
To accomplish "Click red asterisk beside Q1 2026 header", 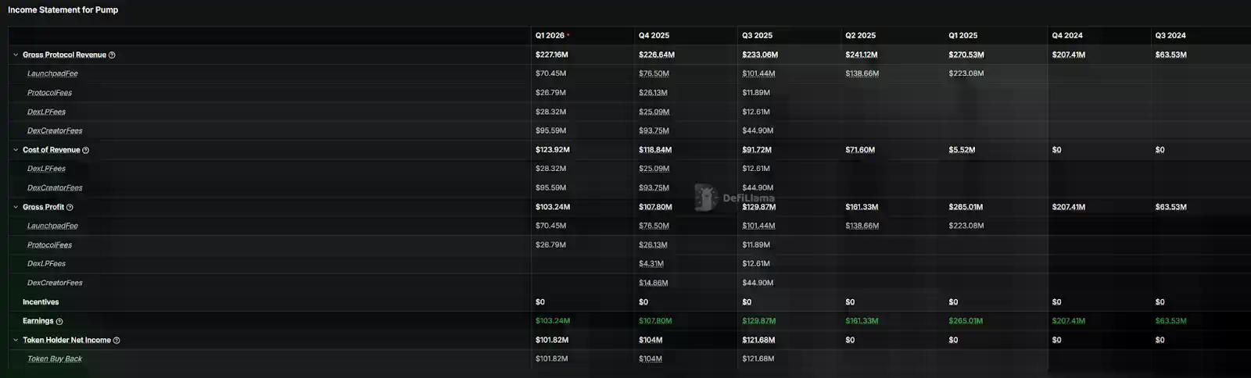I will tap(568, 35).
